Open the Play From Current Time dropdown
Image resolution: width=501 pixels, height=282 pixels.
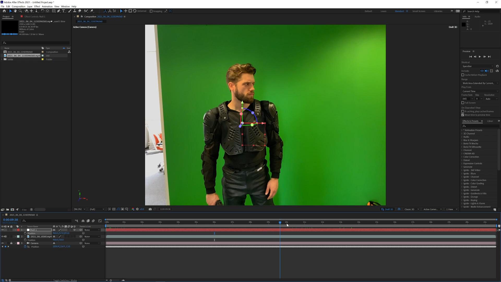point(480,91)
